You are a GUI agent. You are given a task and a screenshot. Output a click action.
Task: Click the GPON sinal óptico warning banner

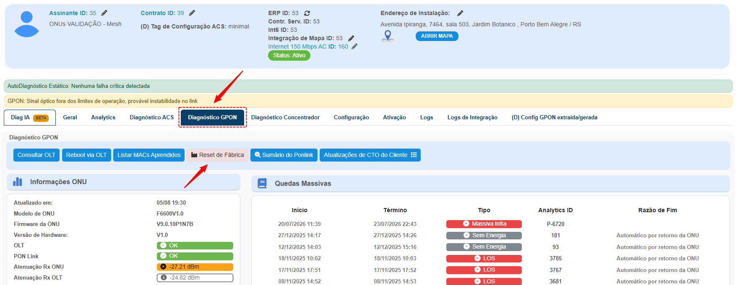pyautogui.click(x=368, y=101)
